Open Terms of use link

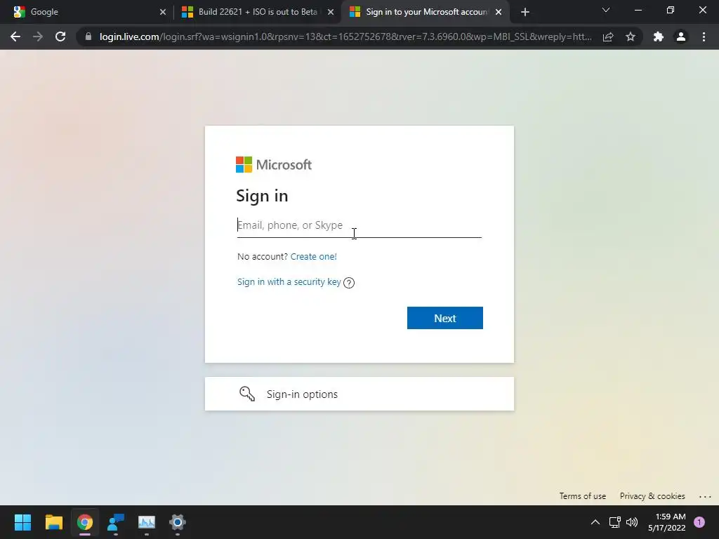[582, 496]
